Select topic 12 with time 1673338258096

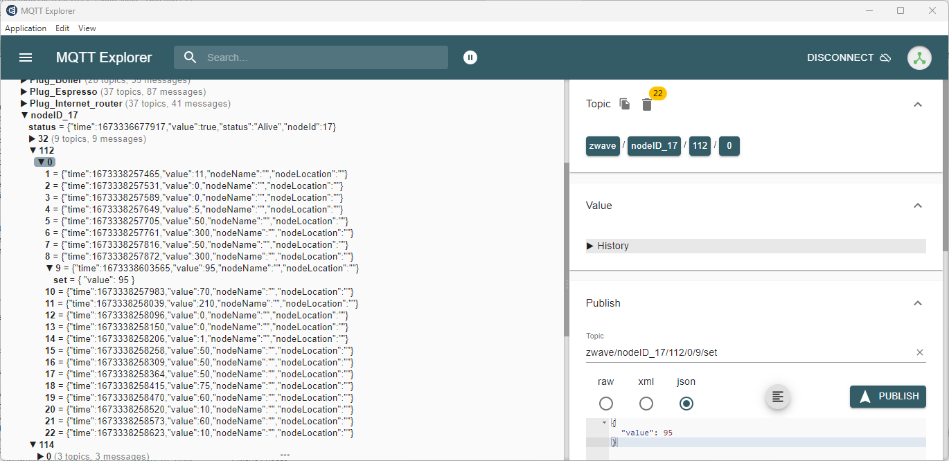(196, 315)
